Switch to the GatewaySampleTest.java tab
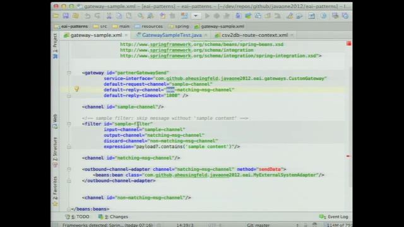 click(172, 35)
